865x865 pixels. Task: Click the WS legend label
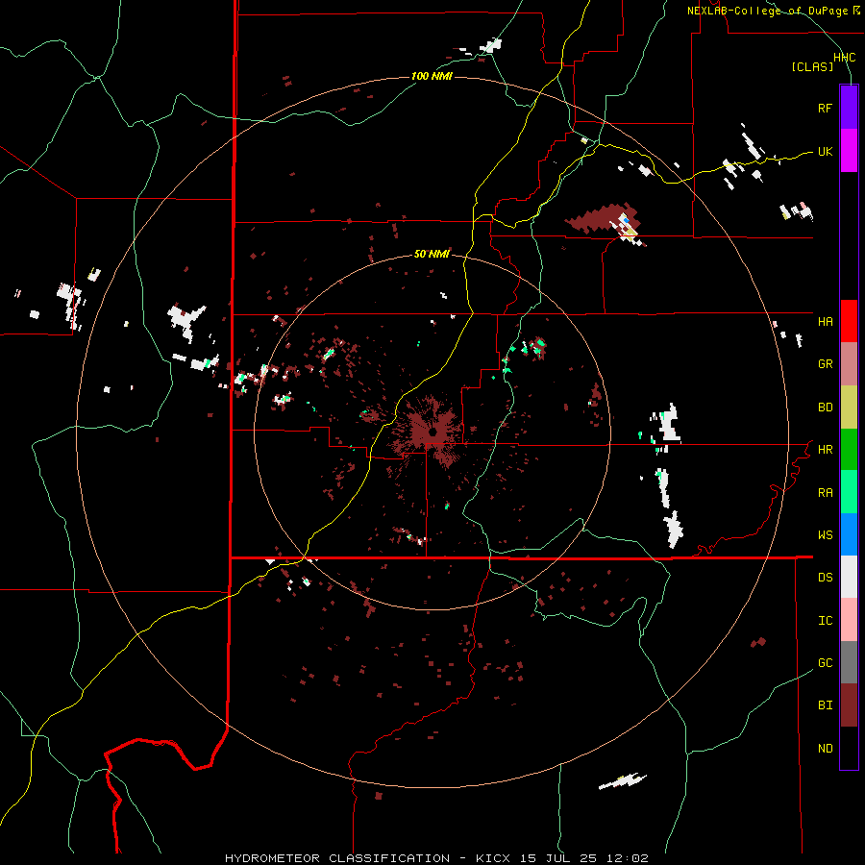(x=825, y=534)
